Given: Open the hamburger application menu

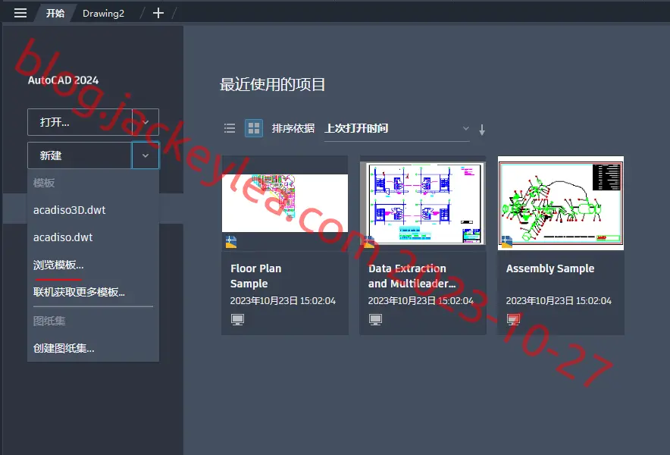Looking at the screenshot, I should (20, 13).
